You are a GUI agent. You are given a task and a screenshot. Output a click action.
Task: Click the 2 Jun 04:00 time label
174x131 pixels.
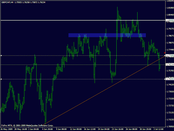click(33, 129)
